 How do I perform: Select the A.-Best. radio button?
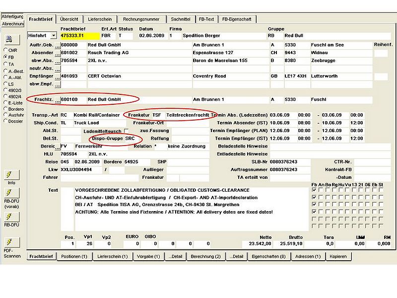coord(5,71)
